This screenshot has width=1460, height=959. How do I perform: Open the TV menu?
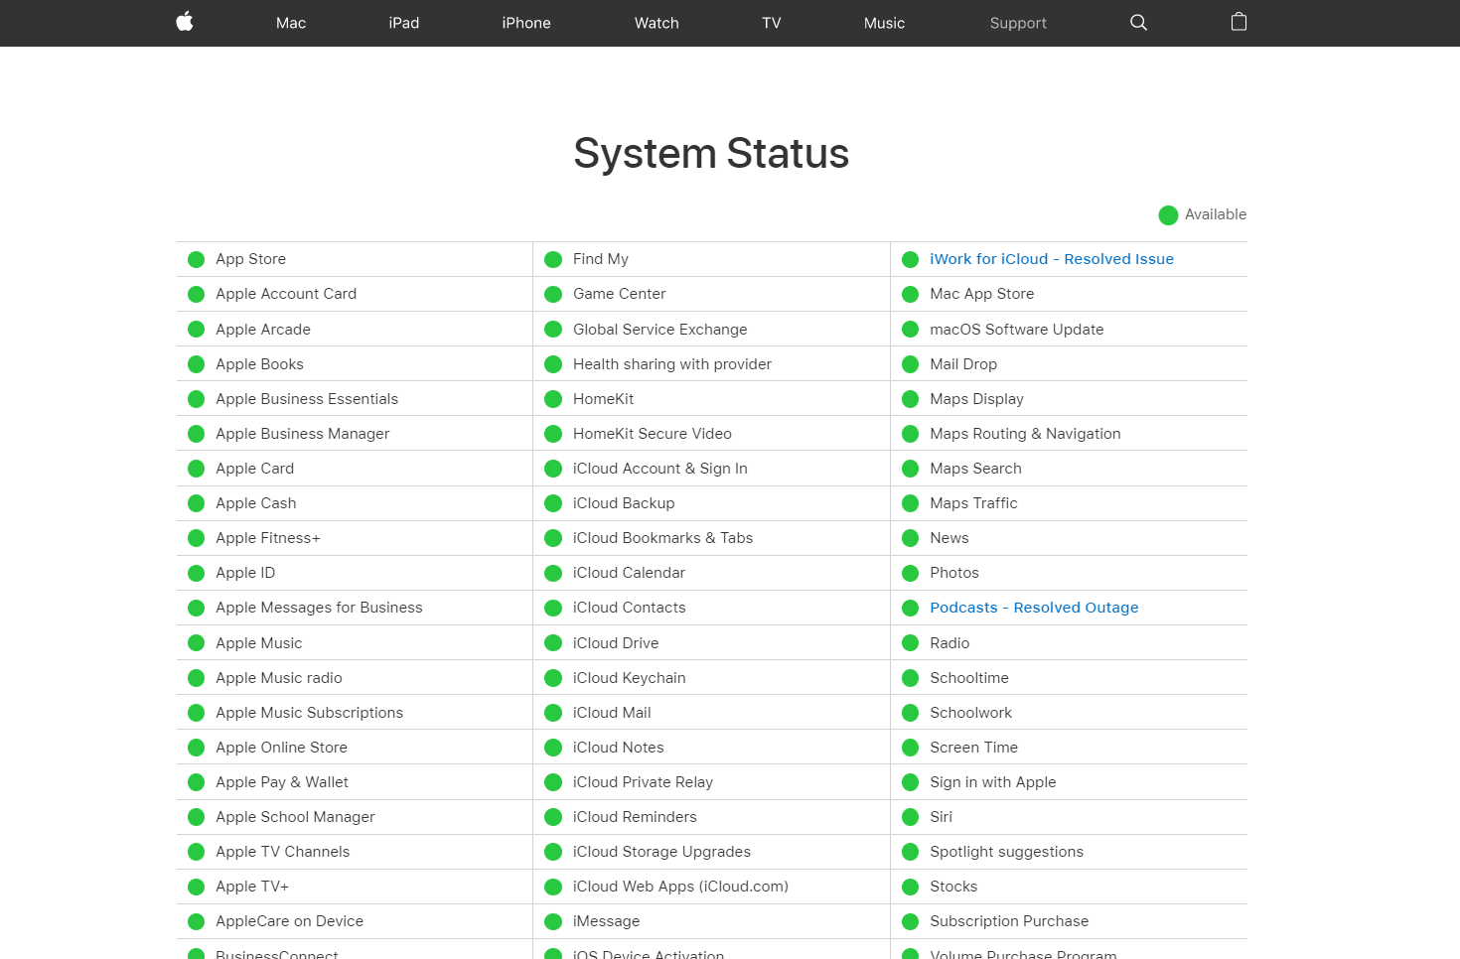tap(772, 23)
